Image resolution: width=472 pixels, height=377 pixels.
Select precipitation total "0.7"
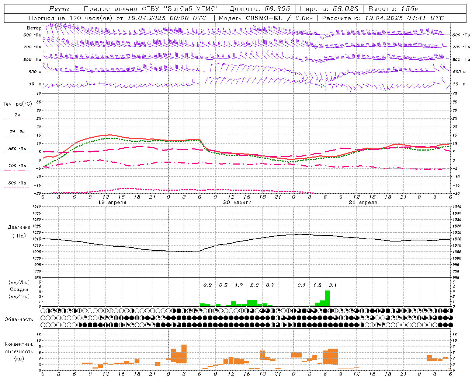tap(270, 285)
